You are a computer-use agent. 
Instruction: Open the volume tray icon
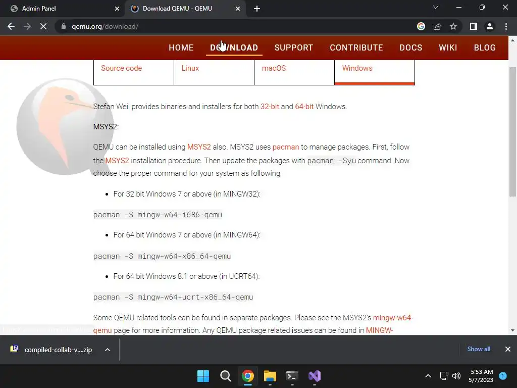(456, 376)
